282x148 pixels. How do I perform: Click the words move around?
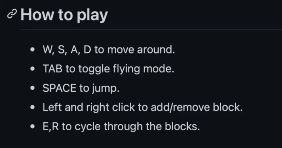click(x=141, y=50)
